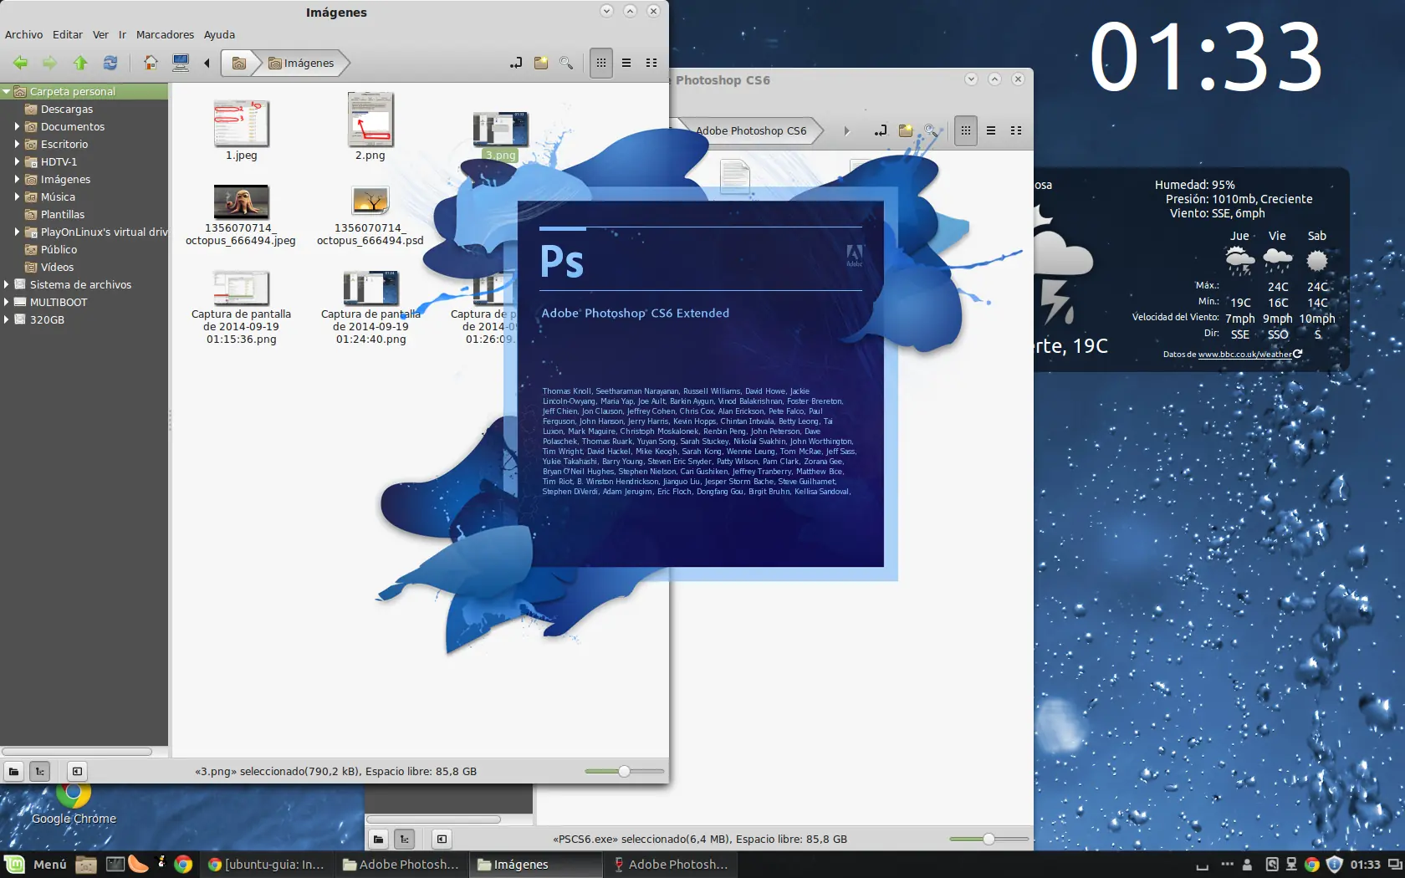Create a new folder in Imágenes window

tap(541, 63)
